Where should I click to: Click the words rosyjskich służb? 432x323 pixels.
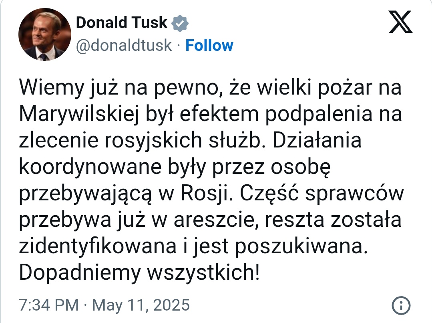click(x=183, y=141)
